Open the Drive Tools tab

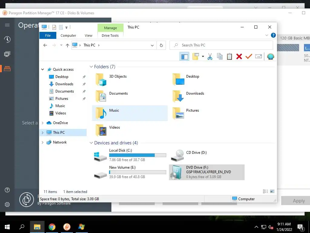click(110, 35)
